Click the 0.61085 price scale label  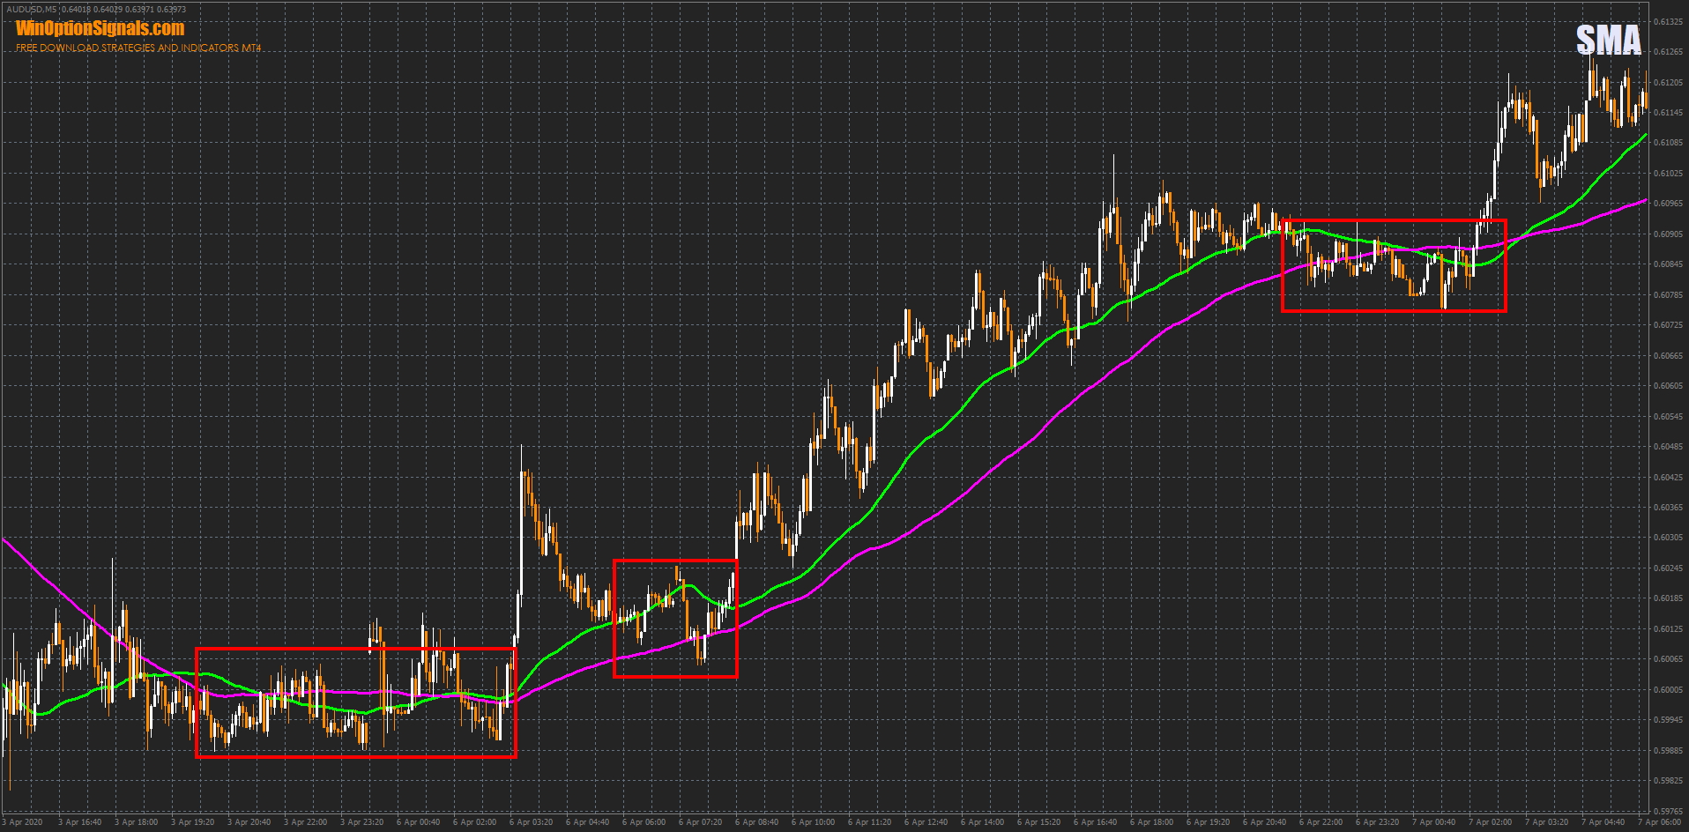pos(1668,143)
